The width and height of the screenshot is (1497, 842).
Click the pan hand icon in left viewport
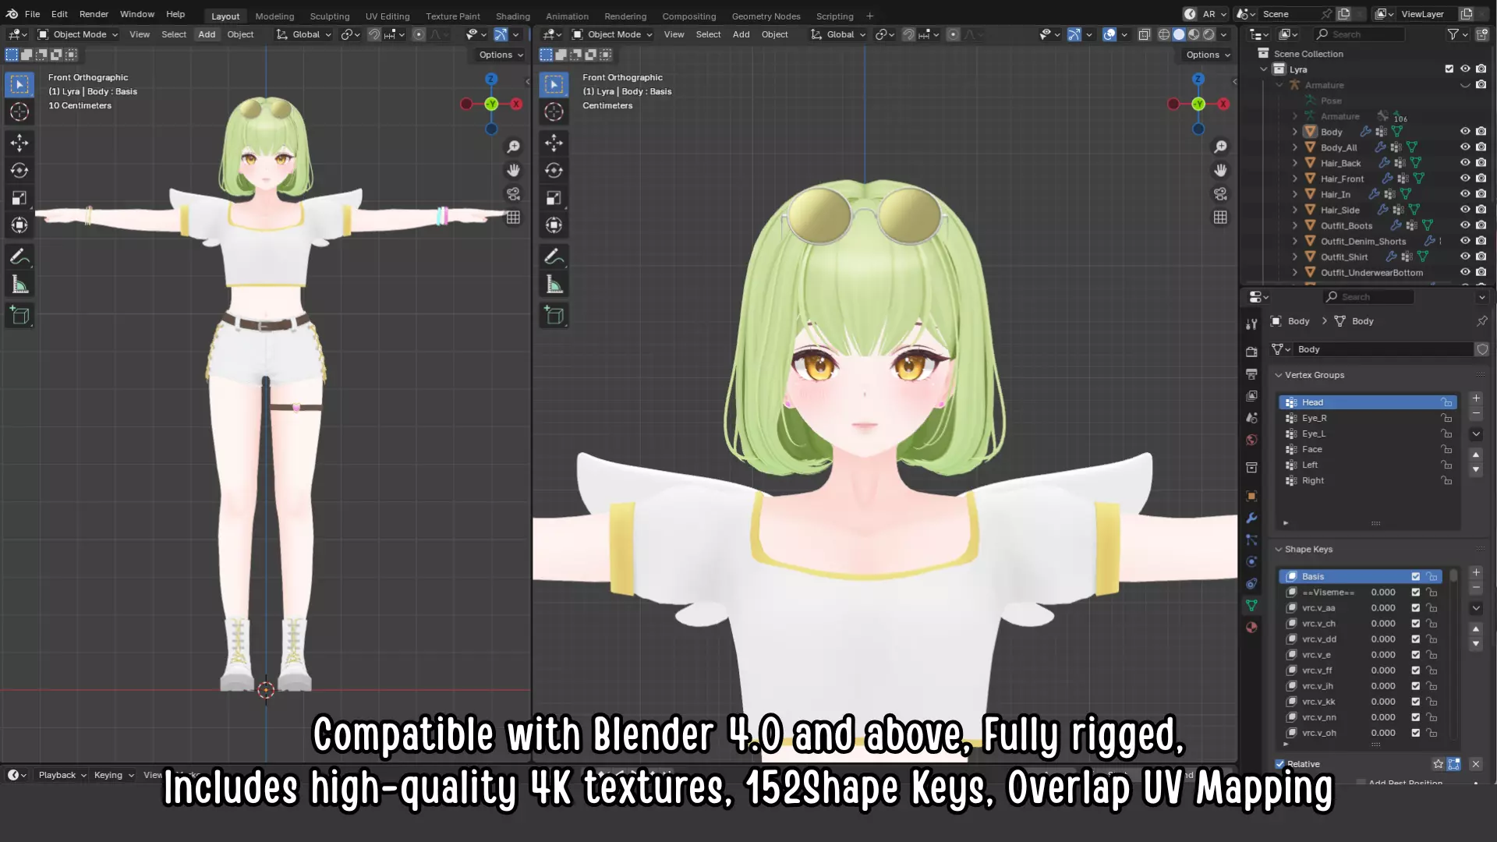(x=513, y=170)
